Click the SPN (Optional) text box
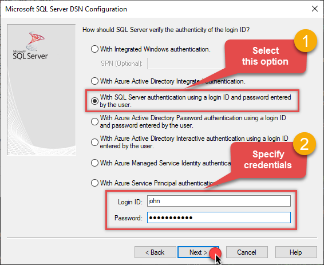The width and height of the screenshot is (324, 265). pyautogui.click(x=186, y=64)
